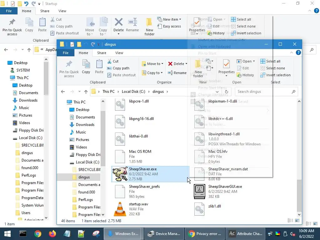This screenshot has width=320, height=240.
Task: Switch to Attribute Changer taskbar button
Action: click(x=246, y=234)
